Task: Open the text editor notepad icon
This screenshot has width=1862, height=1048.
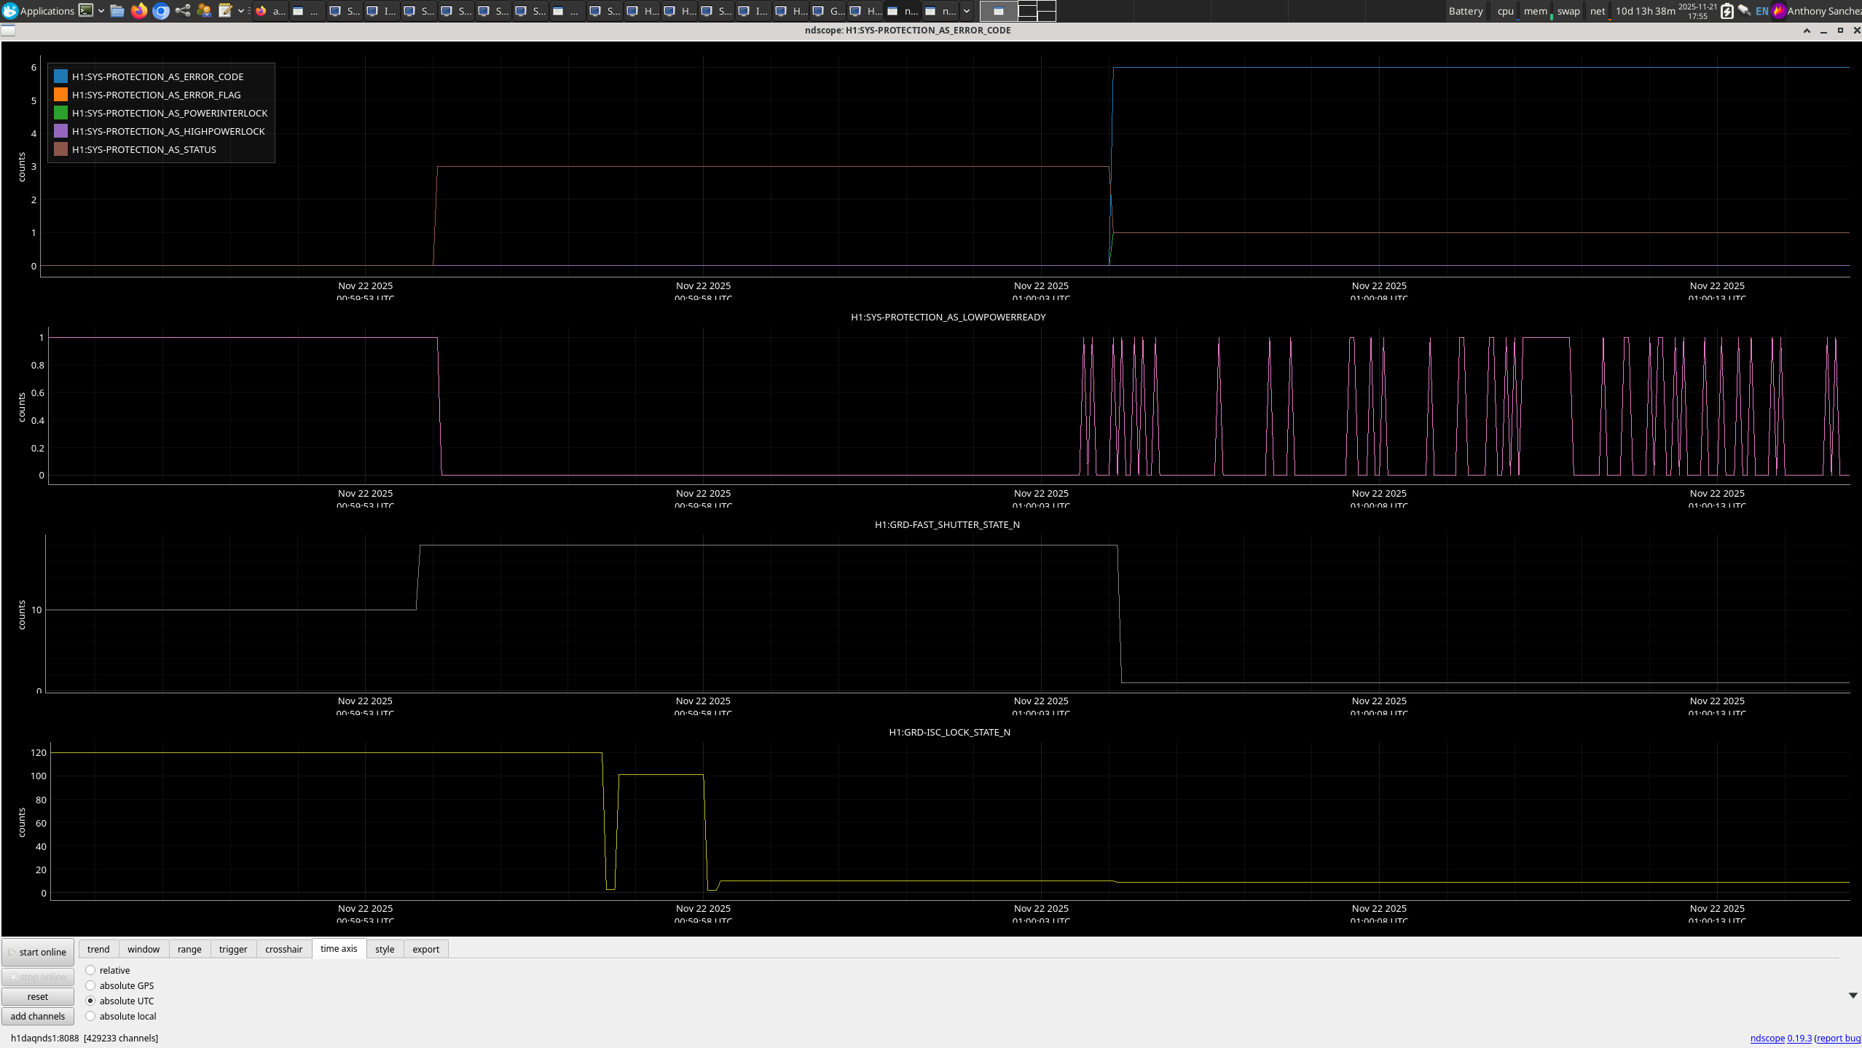Action: pyautogui.click(x=225, y=10)
